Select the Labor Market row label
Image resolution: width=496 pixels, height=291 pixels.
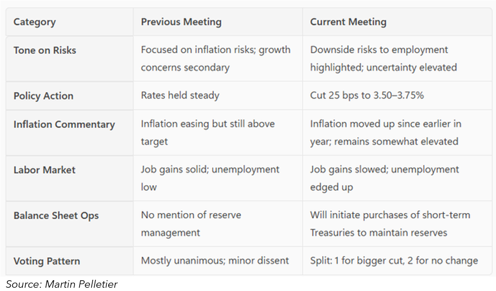[x=44, y=170]
